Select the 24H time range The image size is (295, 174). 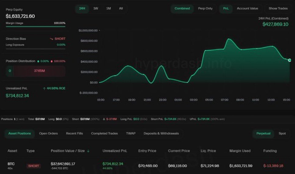click(82, 9)
